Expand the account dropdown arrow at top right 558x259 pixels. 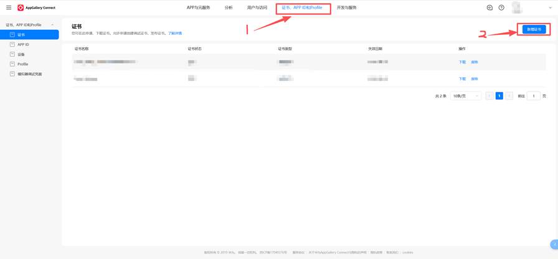click(550, 8)
